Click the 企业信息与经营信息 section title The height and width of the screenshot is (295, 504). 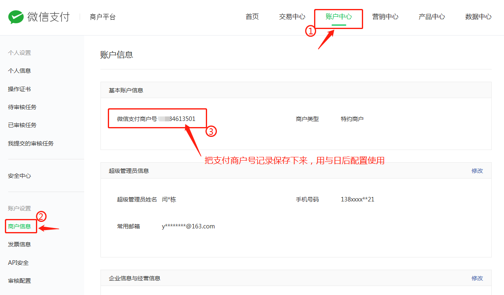coord(135,278)
